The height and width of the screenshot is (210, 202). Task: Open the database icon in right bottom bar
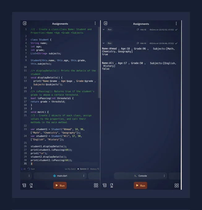pos(105,185)
